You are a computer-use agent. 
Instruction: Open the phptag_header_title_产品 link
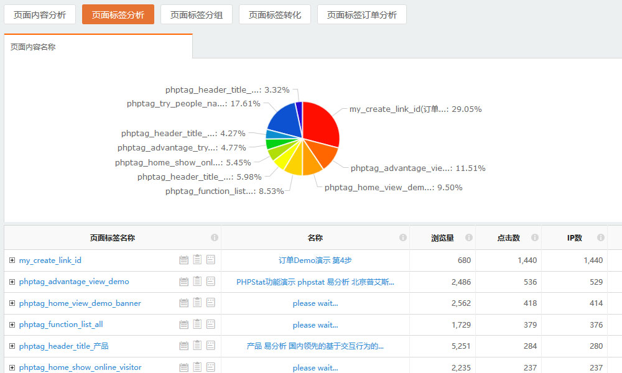(x=63, y=346)
